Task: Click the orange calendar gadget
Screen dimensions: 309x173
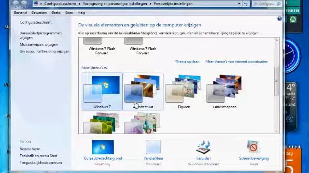Action: pos(293,159)
